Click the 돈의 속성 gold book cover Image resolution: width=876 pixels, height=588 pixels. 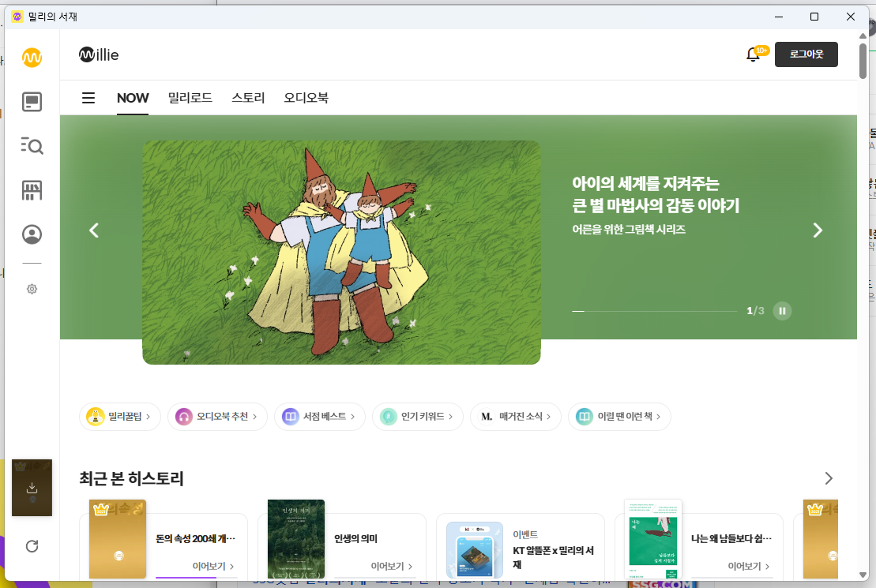pos(118,539)
